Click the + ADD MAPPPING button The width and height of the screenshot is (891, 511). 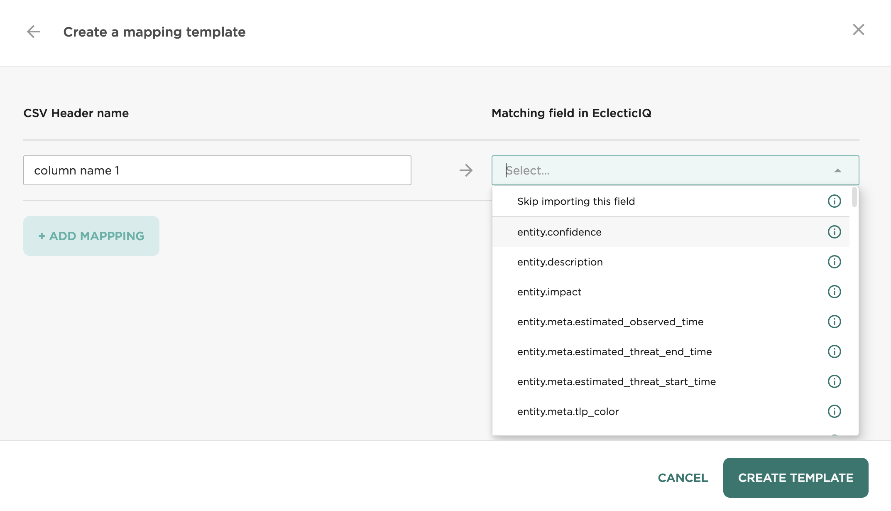[x=91, y=236]
